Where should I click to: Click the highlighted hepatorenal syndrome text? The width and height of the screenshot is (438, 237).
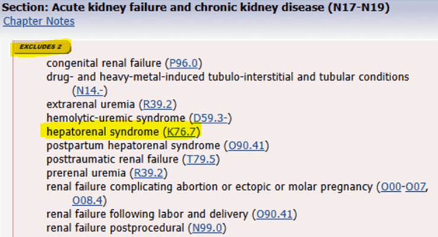(102, 132)
